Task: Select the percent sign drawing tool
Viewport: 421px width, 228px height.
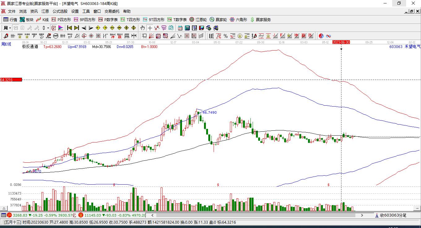Action: [226, 36]
